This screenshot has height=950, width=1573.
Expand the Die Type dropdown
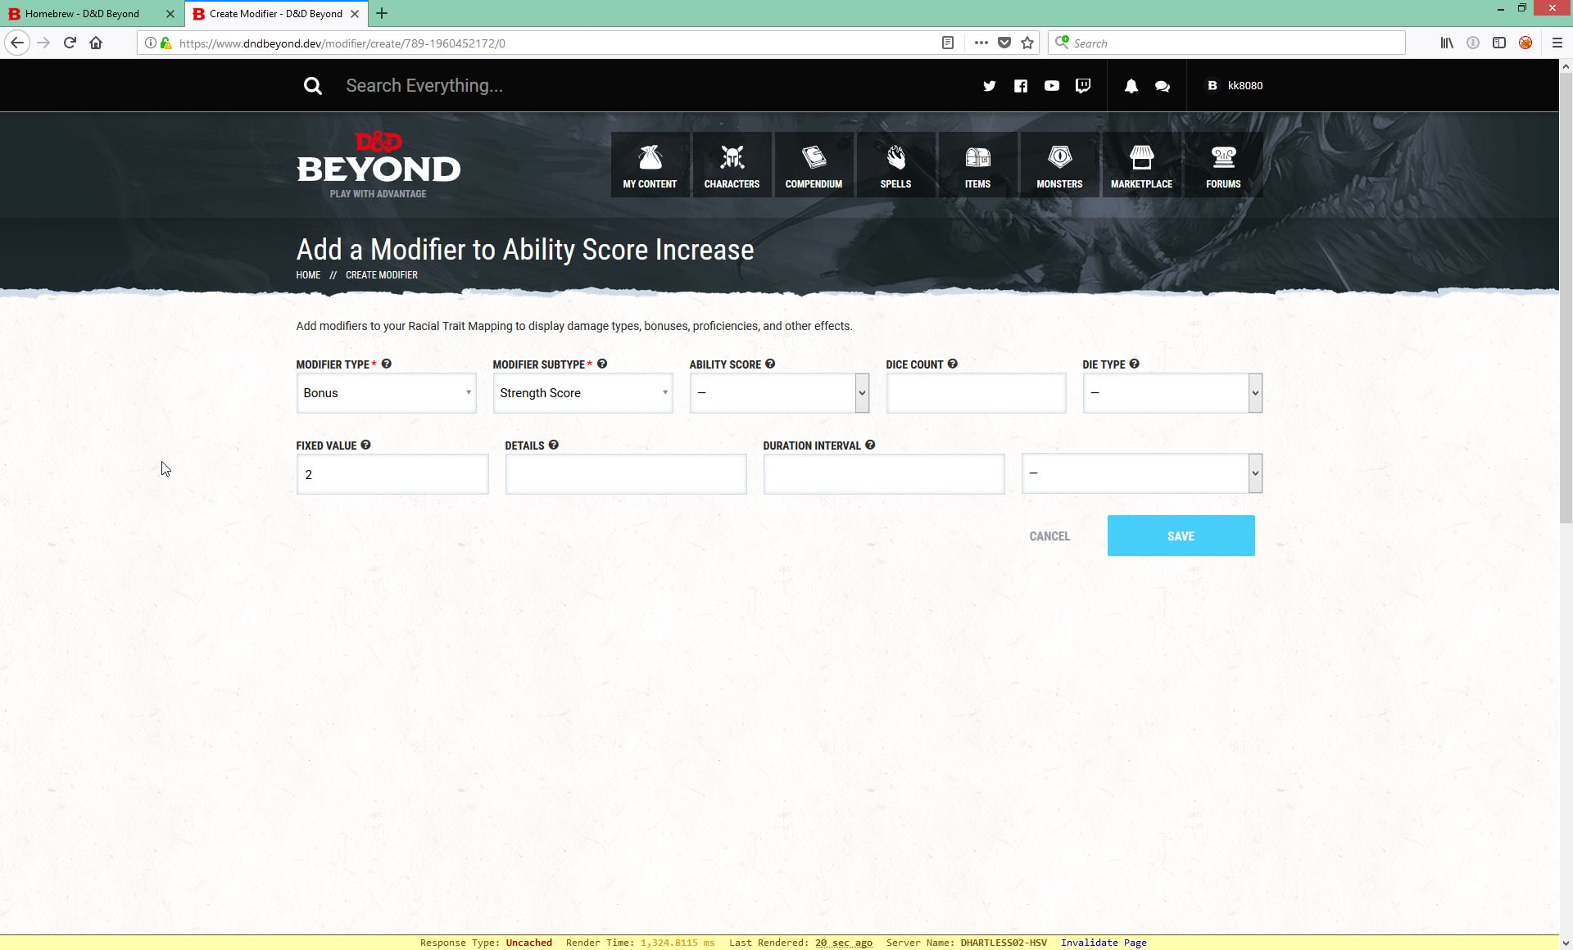[1172, 393]
